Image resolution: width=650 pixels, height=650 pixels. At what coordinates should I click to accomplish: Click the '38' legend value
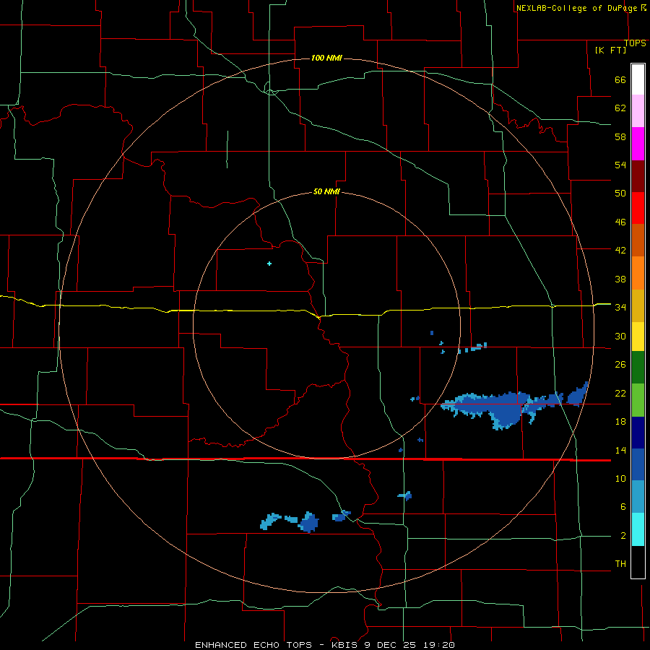coord(620,279)
